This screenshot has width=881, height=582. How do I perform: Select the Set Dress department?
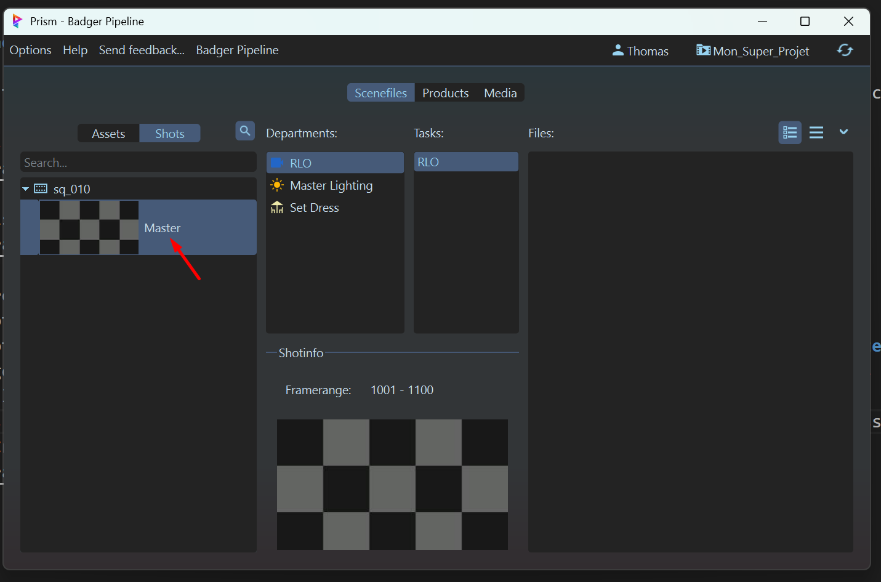pos(314,208)
